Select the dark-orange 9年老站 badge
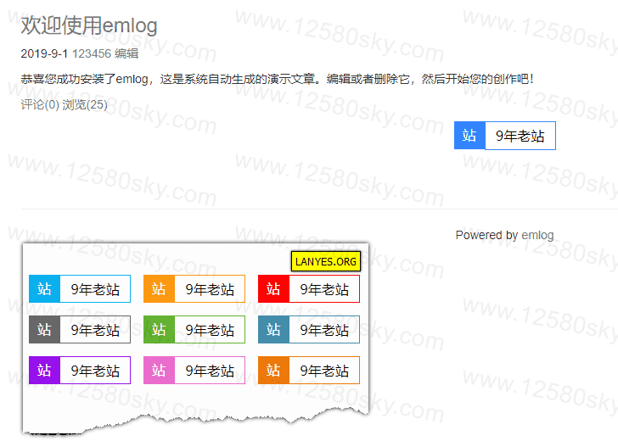Viewport: 618px width, 441px height. 309,370
